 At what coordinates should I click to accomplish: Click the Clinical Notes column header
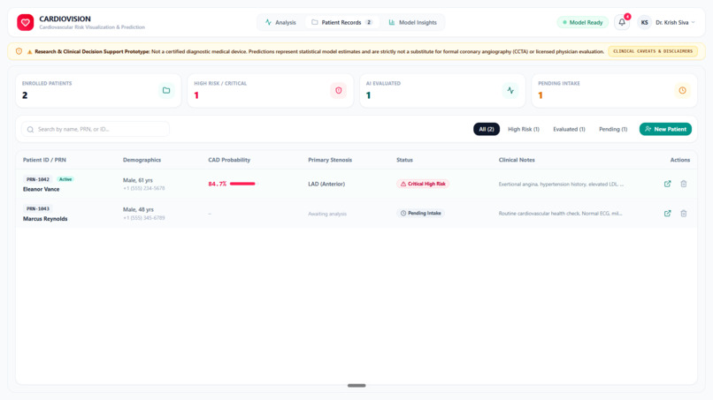tap(517, 160)
